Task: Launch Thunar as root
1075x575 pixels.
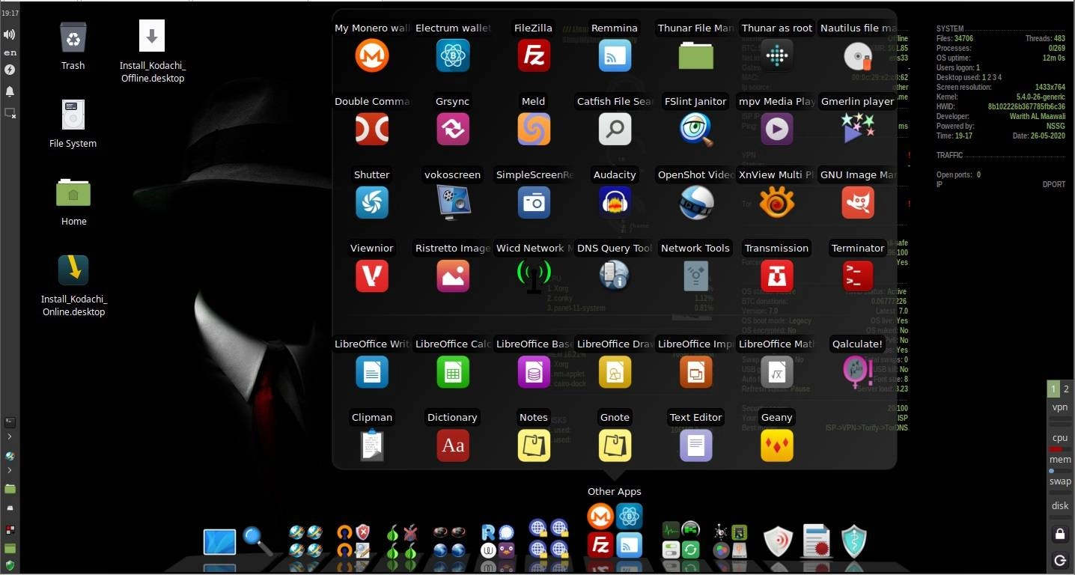Action: 776,55
